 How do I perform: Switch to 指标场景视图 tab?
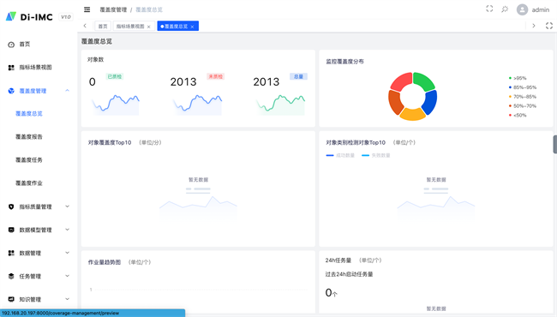coord(130,27)
